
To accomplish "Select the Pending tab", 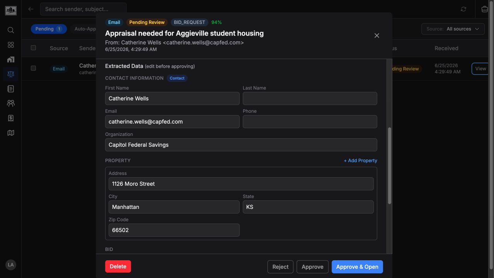I will tap(49, 29).
